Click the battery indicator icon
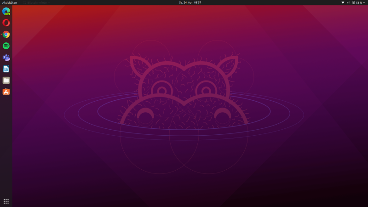The image size is (368, 207). (x=353, y=3)
